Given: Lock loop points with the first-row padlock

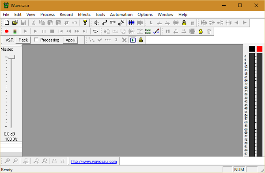Looking at the screenshot, I should point(184,23).
